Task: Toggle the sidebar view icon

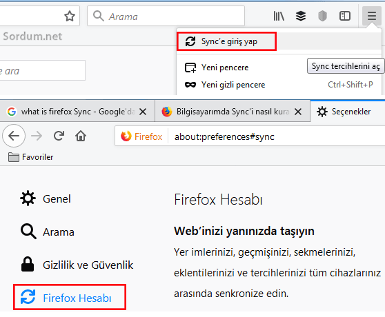Action: click(345, 16)
